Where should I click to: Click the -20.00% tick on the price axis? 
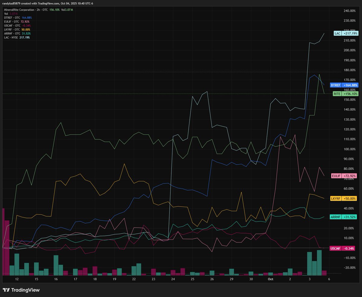point(350,267)
